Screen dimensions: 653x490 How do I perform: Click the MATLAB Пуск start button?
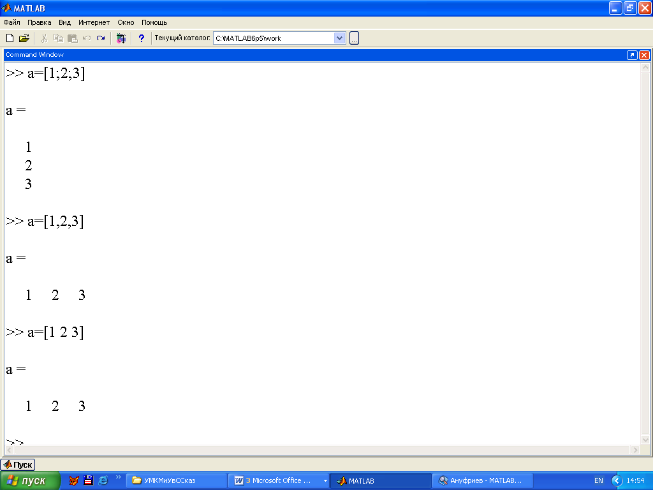(18, 464)
